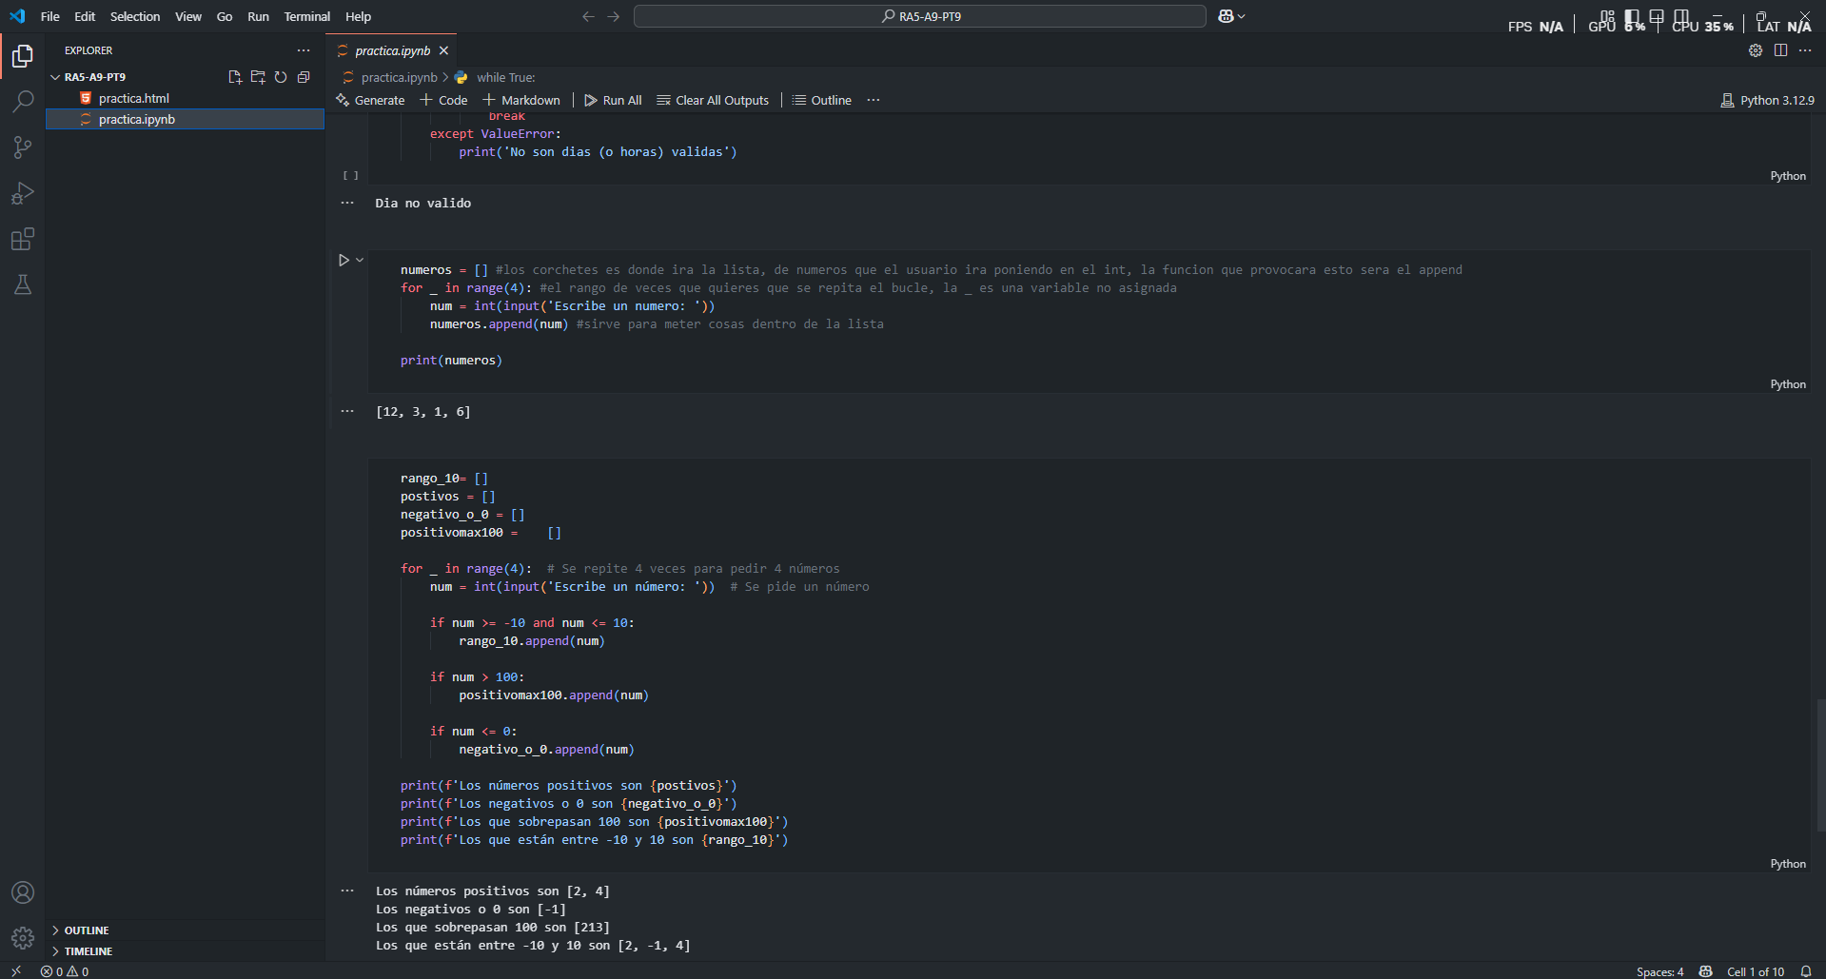Viewport: 1826px width, 979px height.
Task: Close the practica.ipynb tab
Action: point(443,50)
